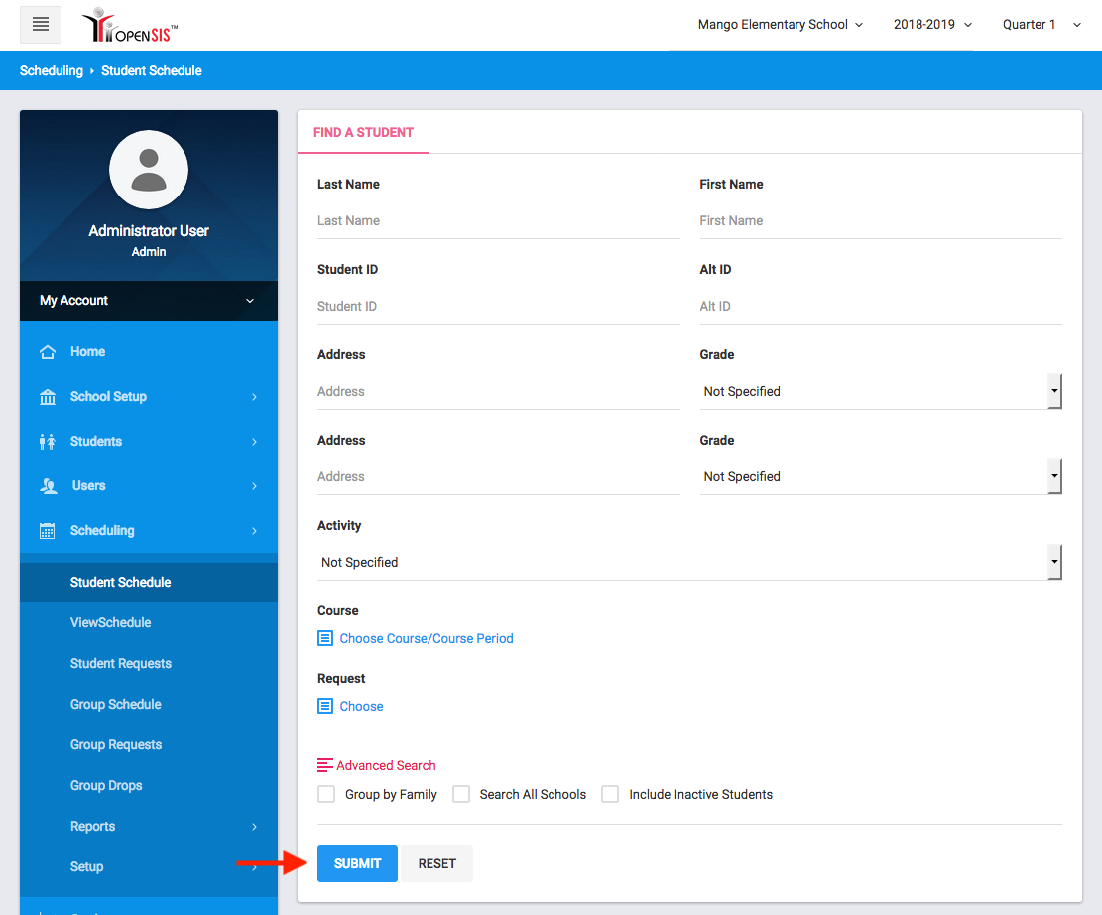Open Group Requests from Scheduling submenu

[x=116, y=744]
